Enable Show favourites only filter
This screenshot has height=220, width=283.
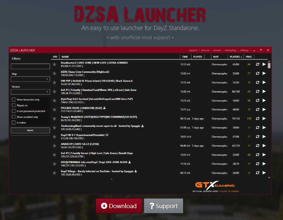tap(13, 99)
